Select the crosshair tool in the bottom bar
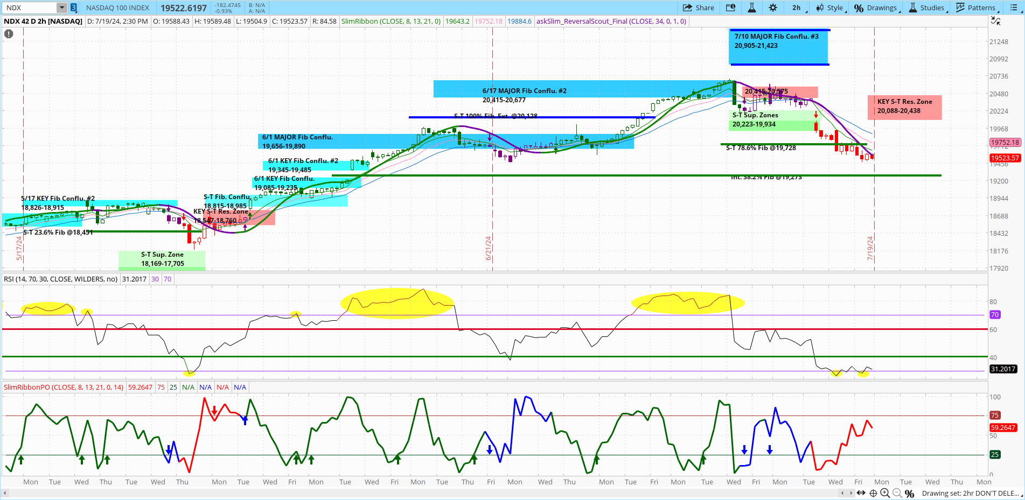This screenshot has height=500, width=1025. tap(873, 493)
